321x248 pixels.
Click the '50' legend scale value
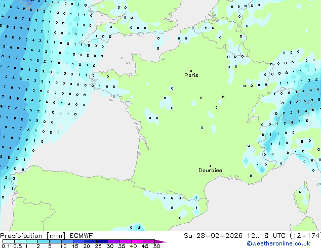coord(156,246)
